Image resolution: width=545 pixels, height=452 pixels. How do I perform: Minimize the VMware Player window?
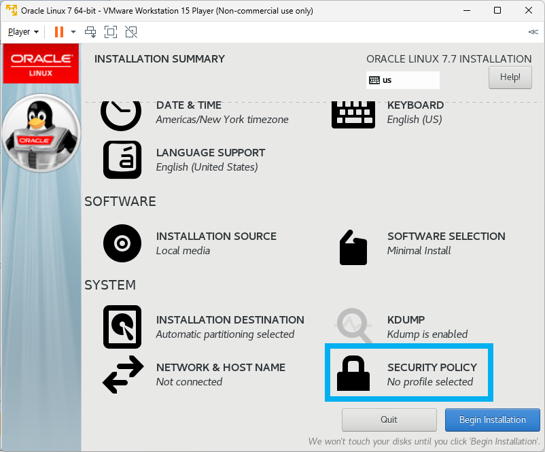(467, 10)
